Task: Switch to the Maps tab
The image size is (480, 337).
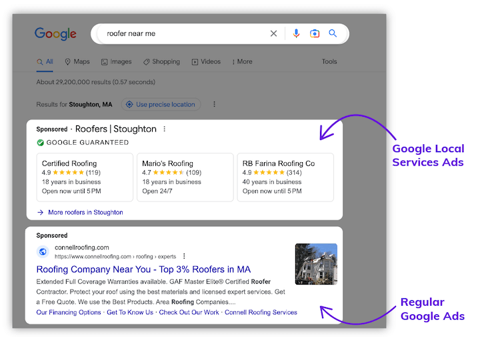Action: [77, 61]
